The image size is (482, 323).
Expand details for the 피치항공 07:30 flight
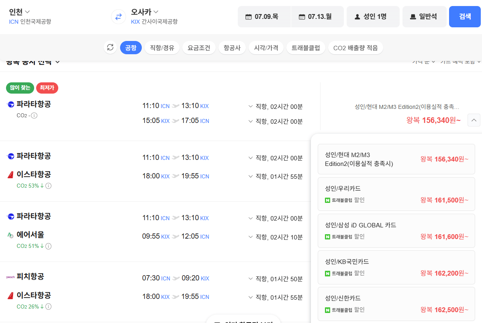tap(251, 278)
